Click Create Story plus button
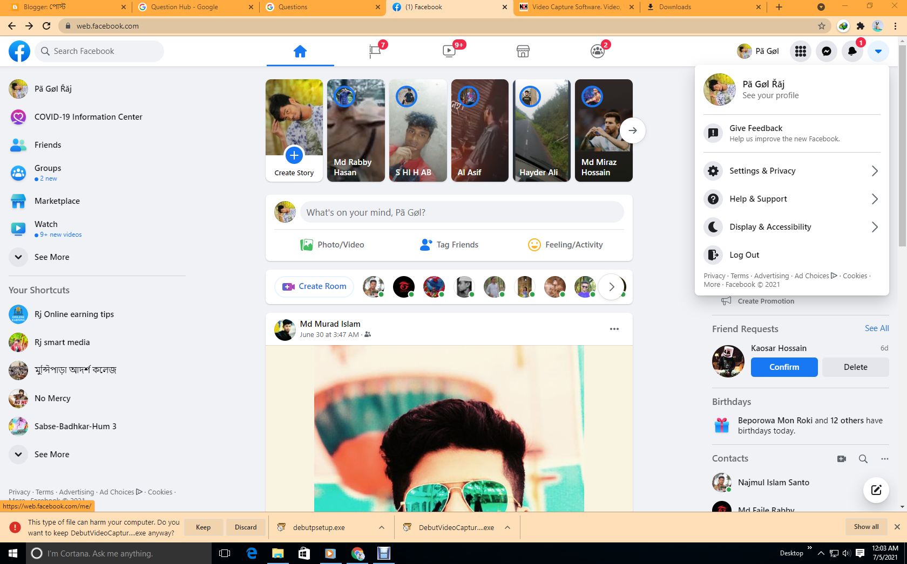This screenshot has width=907, height=564. (x=294, y=155)
